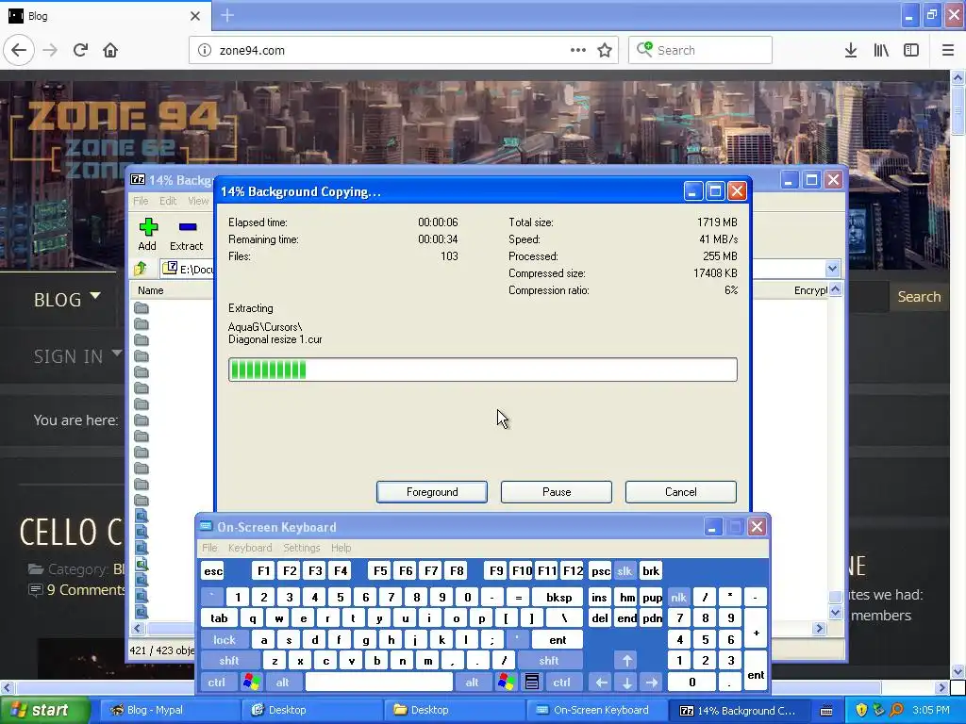Open the 9 Comments link
This screenshot has width=966, height=724.
(86, 590)
